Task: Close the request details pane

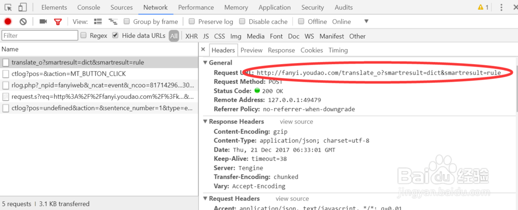Action: pos(203,50)
